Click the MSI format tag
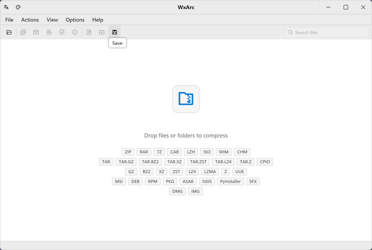The width and height of the screenshot is (372, 250). [x=119, y=181]
